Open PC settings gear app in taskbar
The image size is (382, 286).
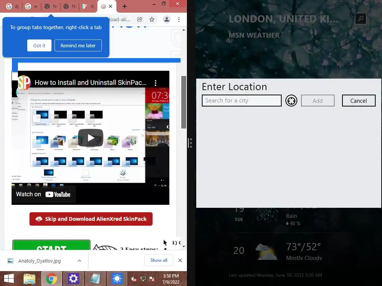(x=73, y=279)
